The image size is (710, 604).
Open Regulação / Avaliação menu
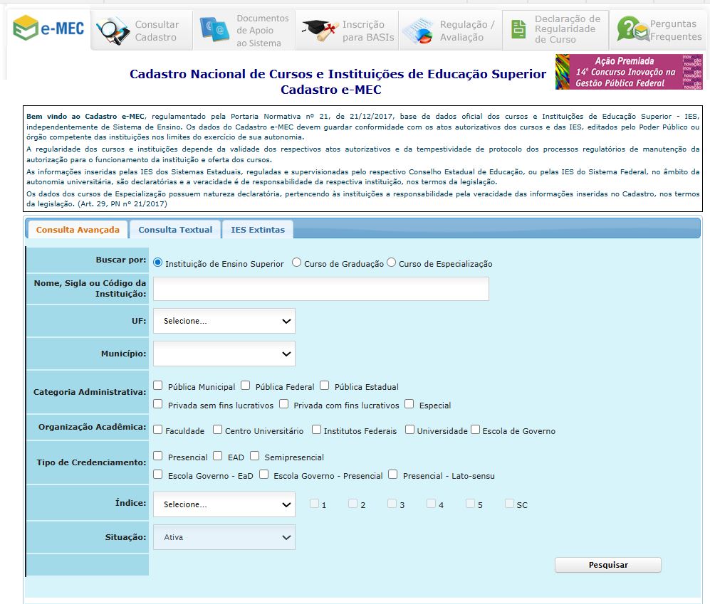(451, 31)
